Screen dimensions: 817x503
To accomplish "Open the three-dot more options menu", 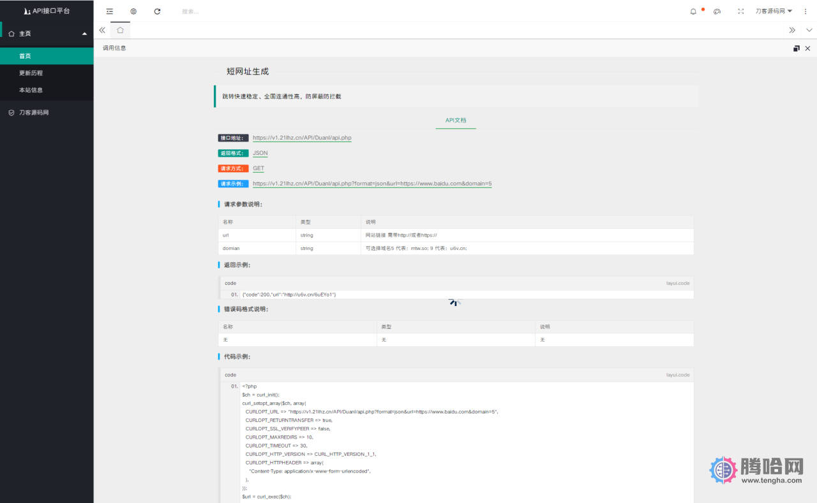I will [x=805, y=11].
